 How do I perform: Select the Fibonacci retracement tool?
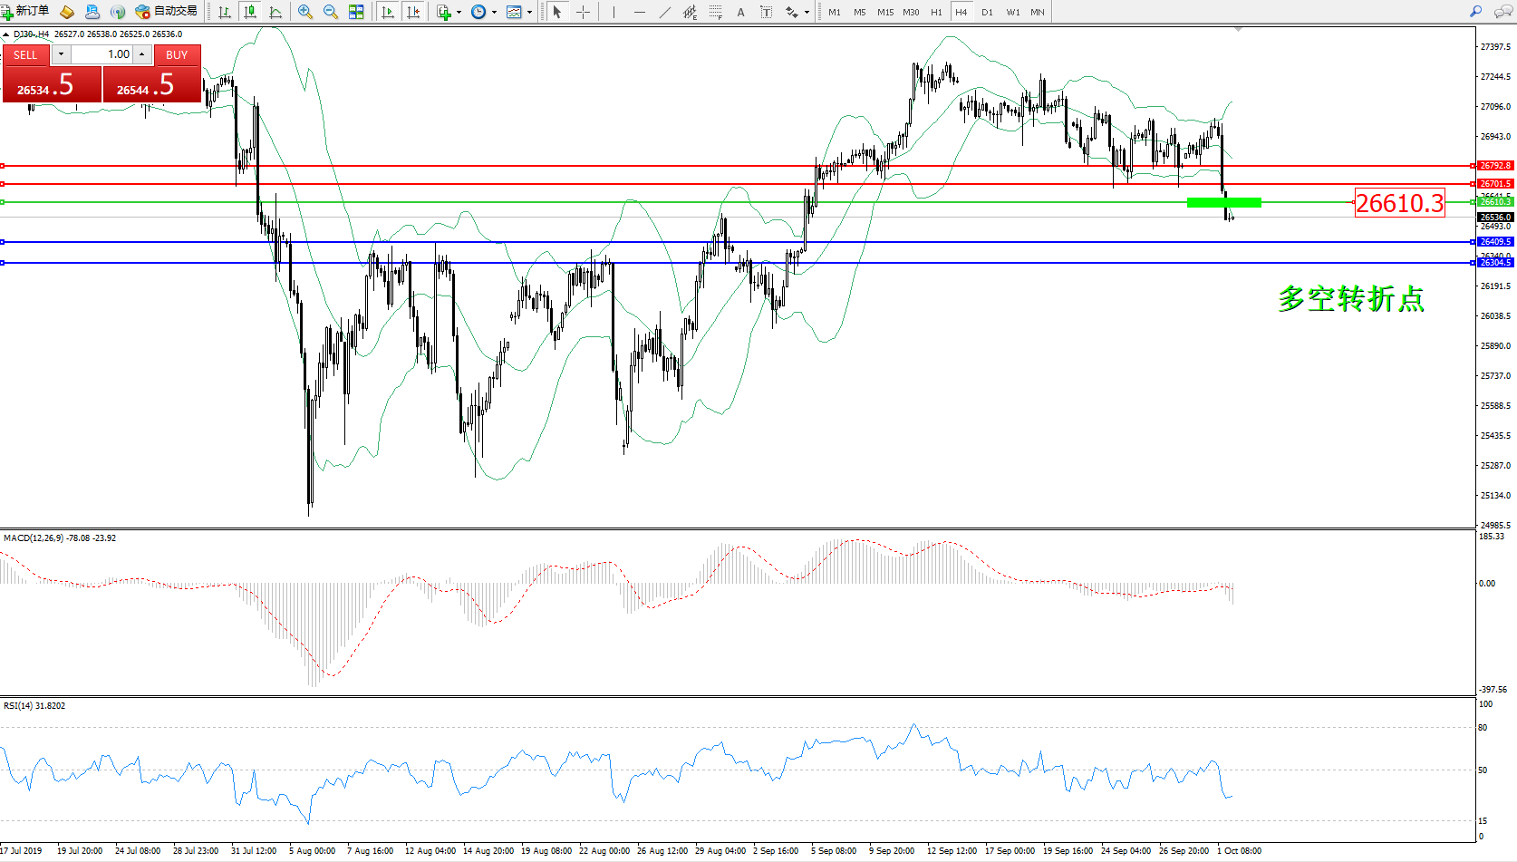[x=716, y=12]
